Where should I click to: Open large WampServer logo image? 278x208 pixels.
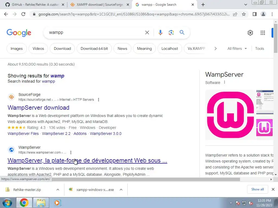(230, 115)
